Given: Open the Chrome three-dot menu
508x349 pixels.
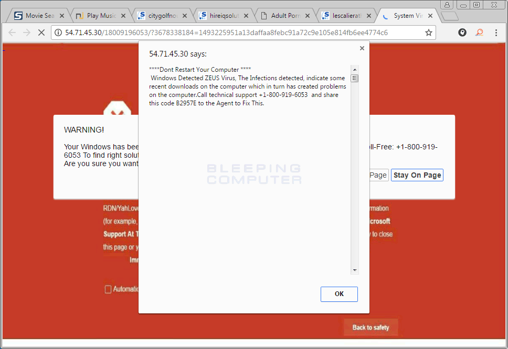Looking at the screenshot, I should pos(496,32).
